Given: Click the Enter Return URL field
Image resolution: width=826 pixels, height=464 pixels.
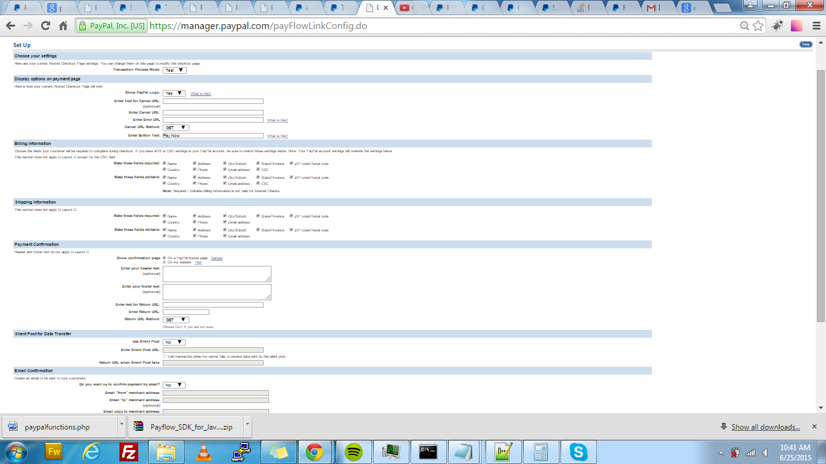Looking at the screenshot, I should [x=186, y=312].
